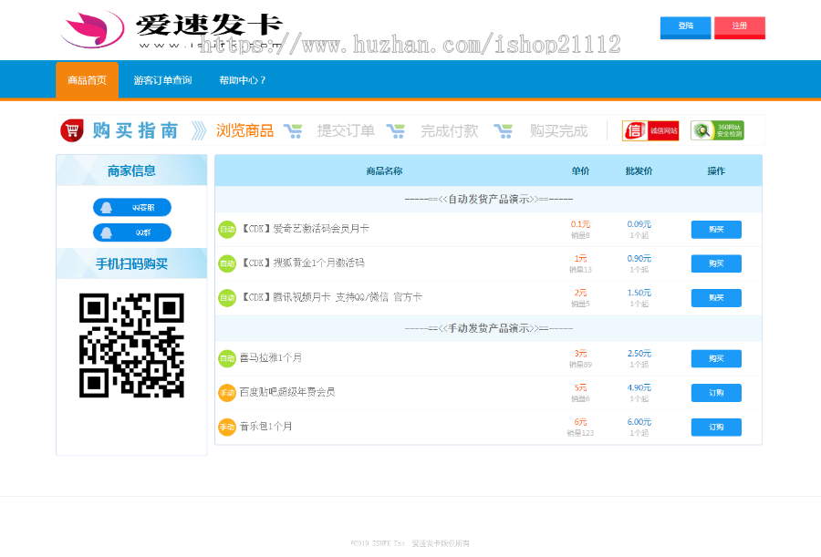Screen dimensions: 821x557
Task: Click 自动 badge beside 爱奇艺激活码会员月卡
Action: tap(227, 230)
